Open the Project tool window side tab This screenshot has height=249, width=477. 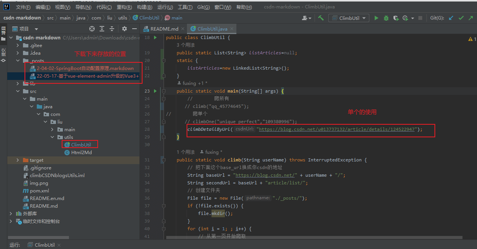click(3, 33)
